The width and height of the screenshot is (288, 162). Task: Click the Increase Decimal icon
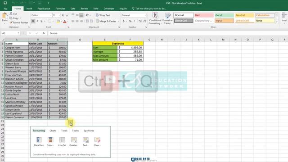click(x=140, y=21)
